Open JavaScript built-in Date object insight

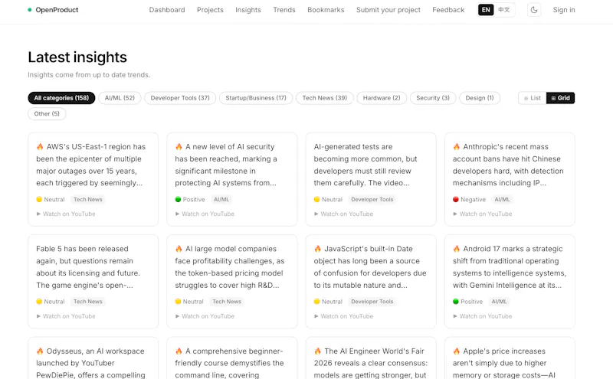(x=371, y=282)
